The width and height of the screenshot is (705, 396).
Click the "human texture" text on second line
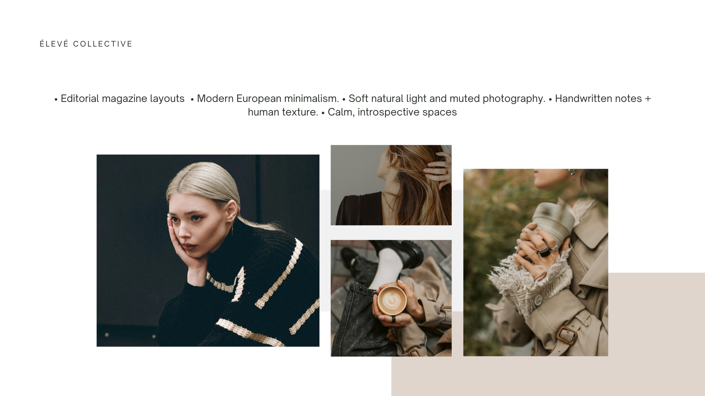tap(283, 112)
